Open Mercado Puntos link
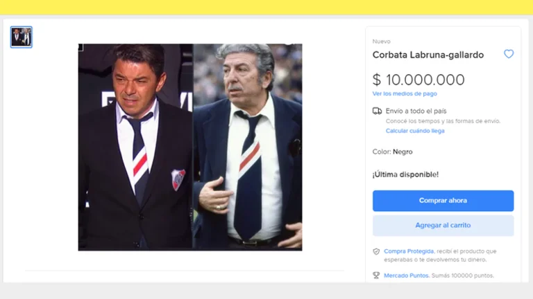 click(406, 275)
